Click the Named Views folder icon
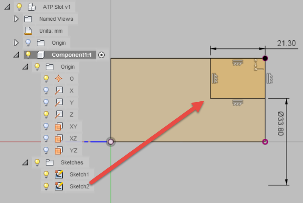 click(28, 19)
